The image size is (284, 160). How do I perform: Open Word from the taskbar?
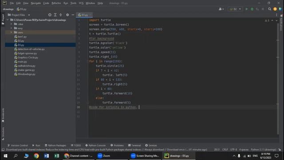point(46,156)
